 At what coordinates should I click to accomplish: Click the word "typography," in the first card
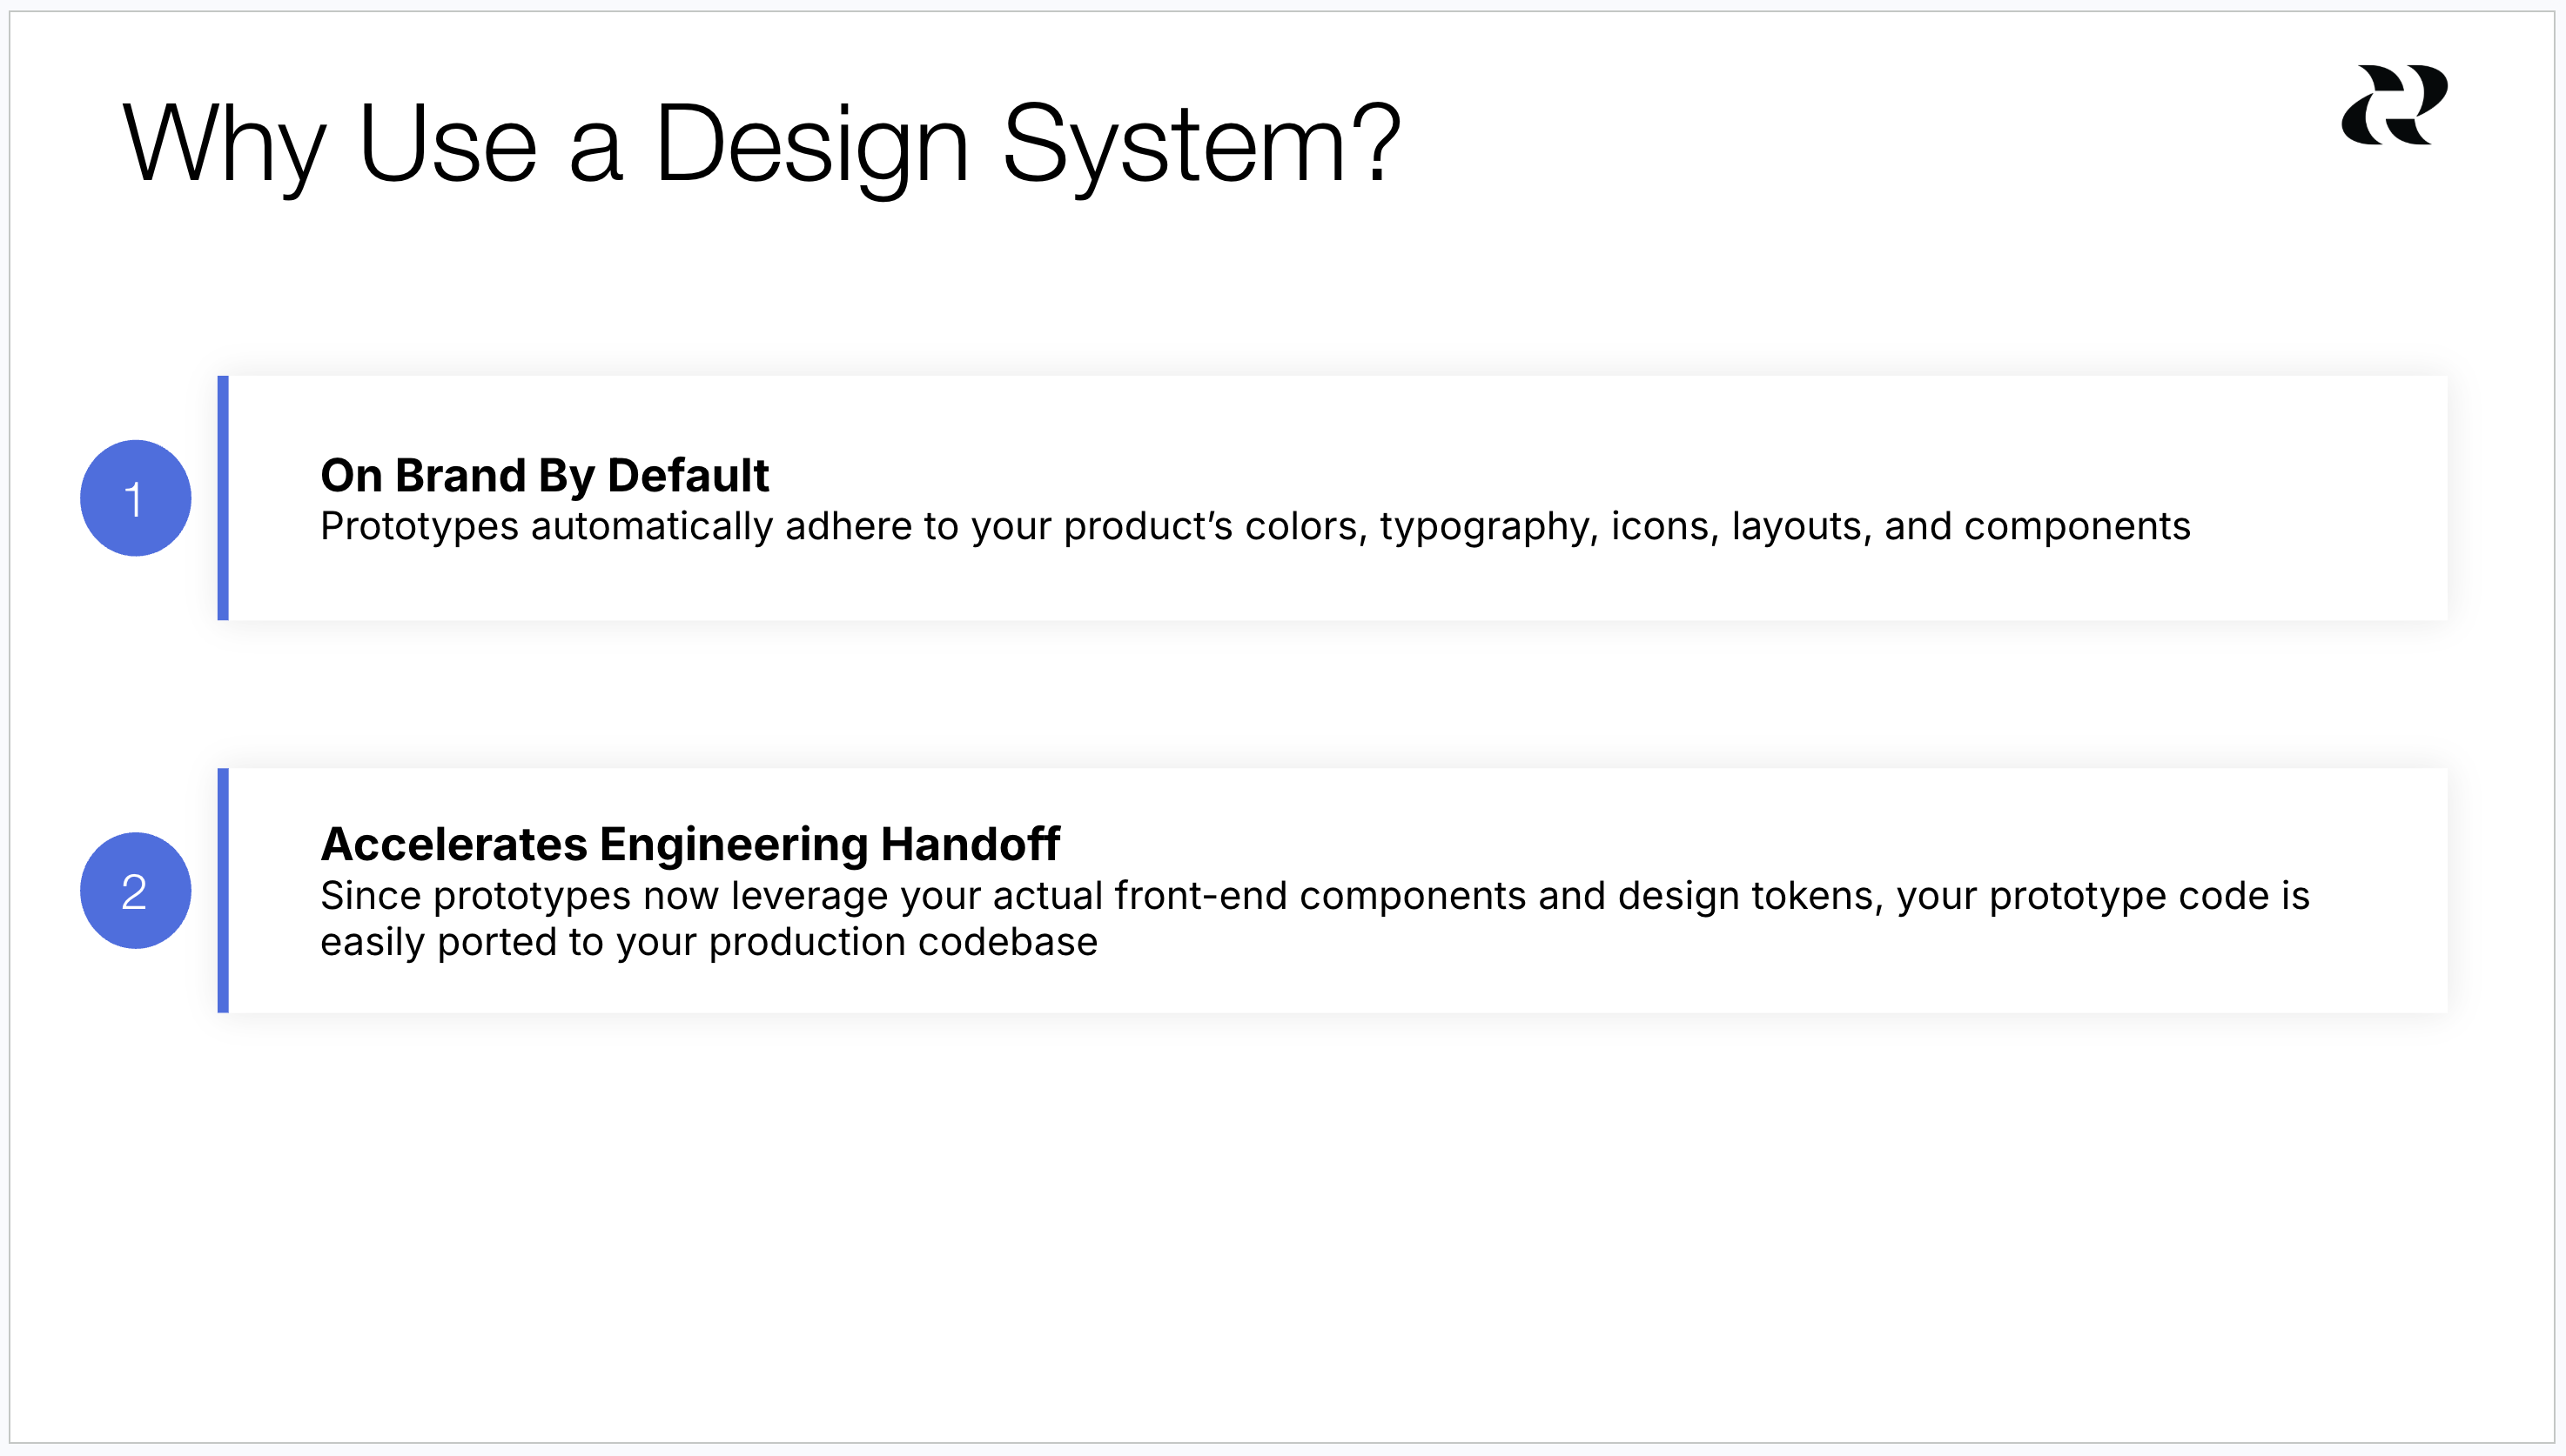(x=1488, y=528)
